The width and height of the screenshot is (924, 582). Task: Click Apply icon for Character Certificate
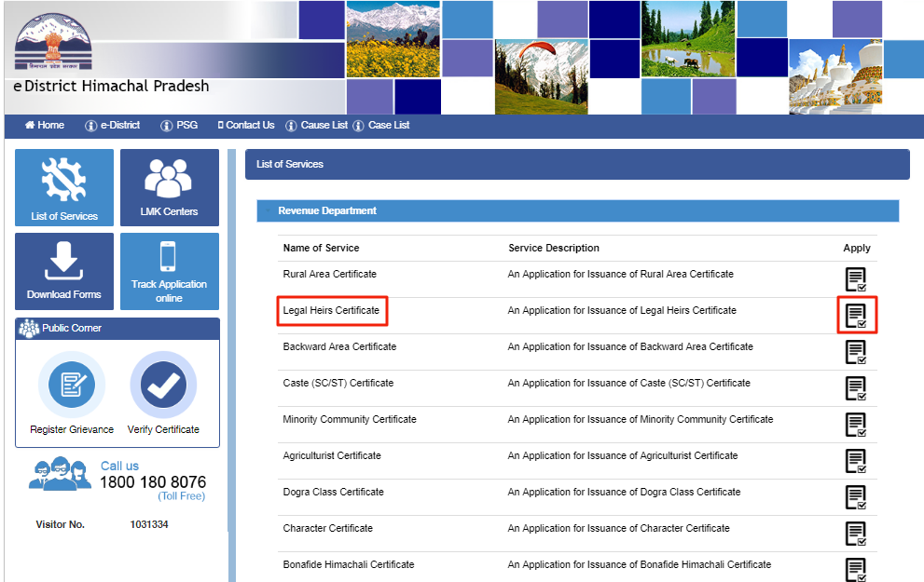(856, 534)
